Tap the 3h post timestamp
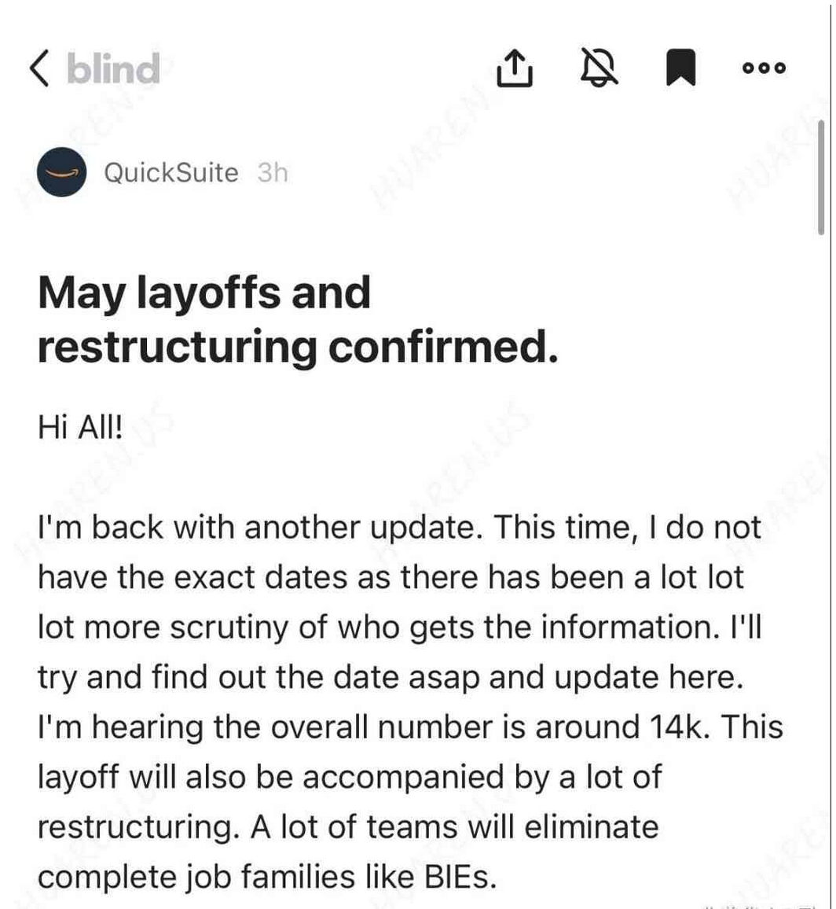 (x=273, y=172)
